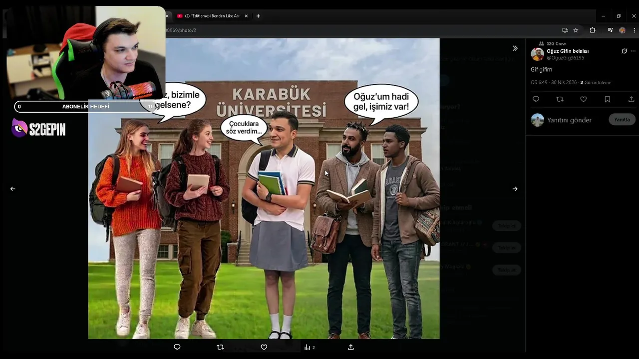Collapse the side panel with double chevron
This screenshot has height=359, width=639.
click(x=515, y=48)
